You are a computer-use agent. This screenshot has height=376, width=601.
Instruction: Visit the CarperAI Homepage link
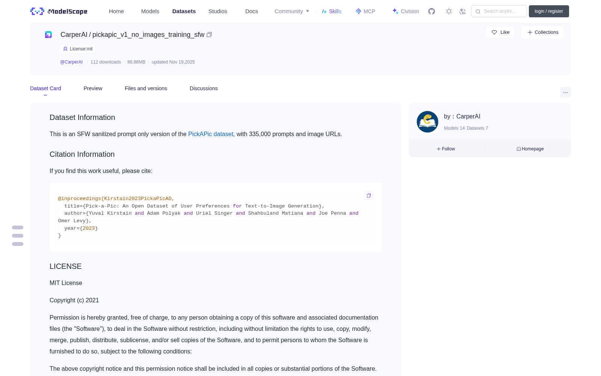[530, 149]
